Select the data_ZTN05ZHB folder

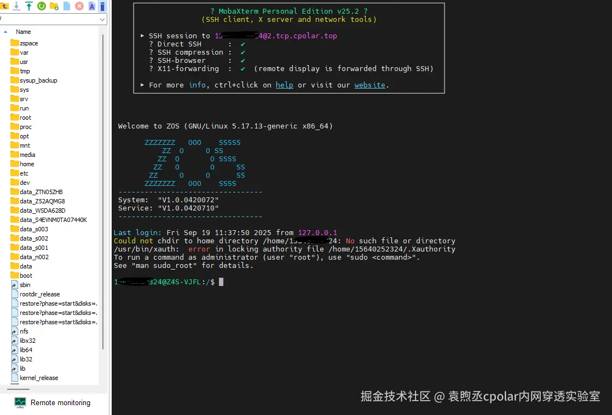click(41, 192)
